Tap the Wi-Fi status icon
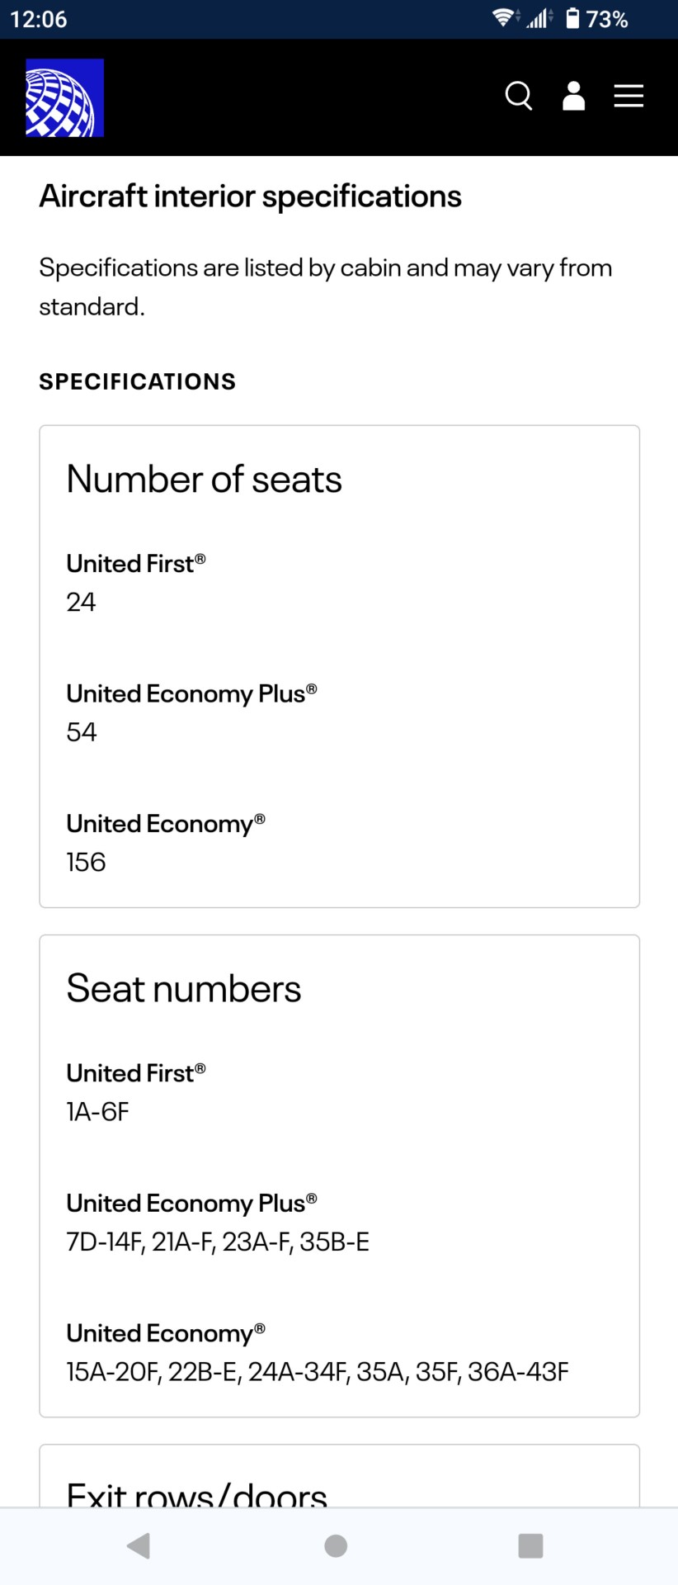This screenshot has width=678, height=1585. 504,18
